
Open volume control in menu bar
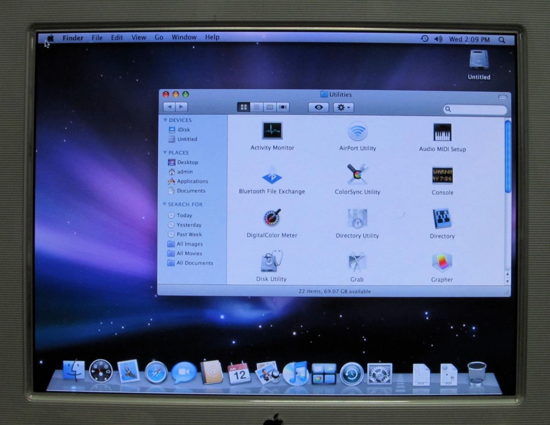tap(438, 39)
